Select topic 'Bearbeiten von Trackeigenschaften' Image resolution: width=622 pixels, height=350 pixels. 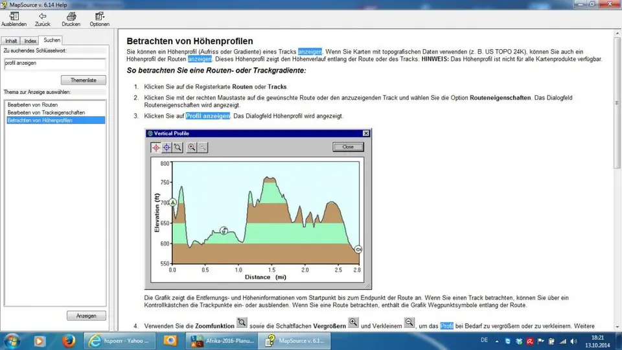pyautogui.click(x=46, y=113)
